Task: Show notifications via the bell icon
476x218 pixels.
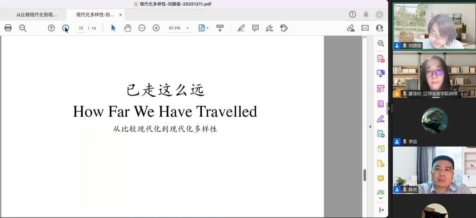Action: (366, 14)
